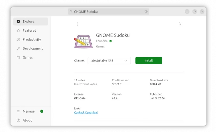Open the About page

(x=27, y=120)
